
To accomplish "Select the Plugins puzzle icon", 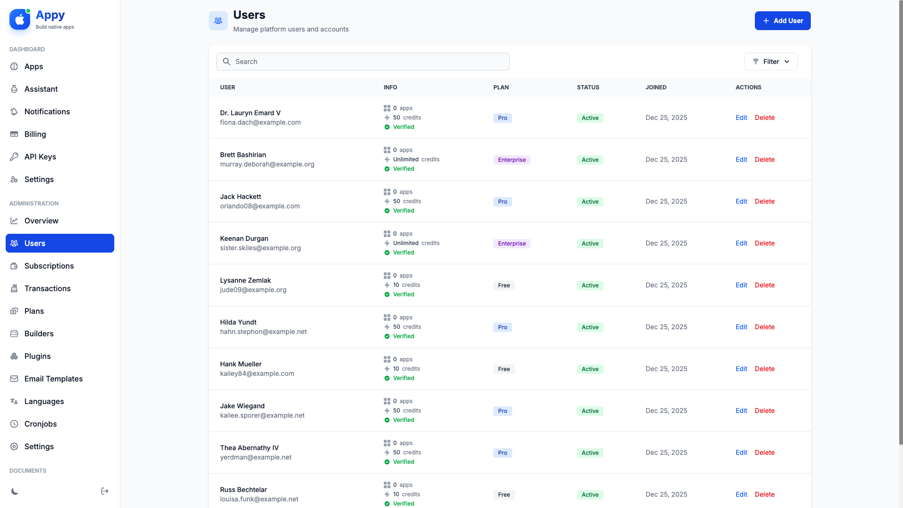I will 15,356.
